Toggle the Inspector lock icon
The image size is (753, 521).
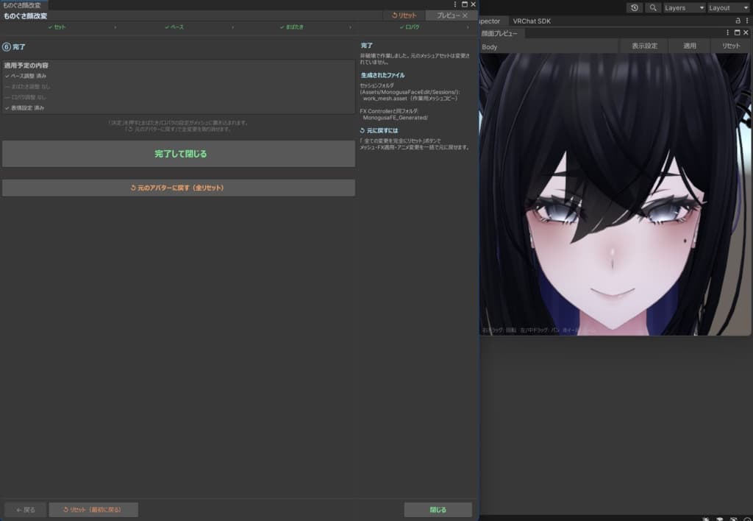(x=738, y=21)
